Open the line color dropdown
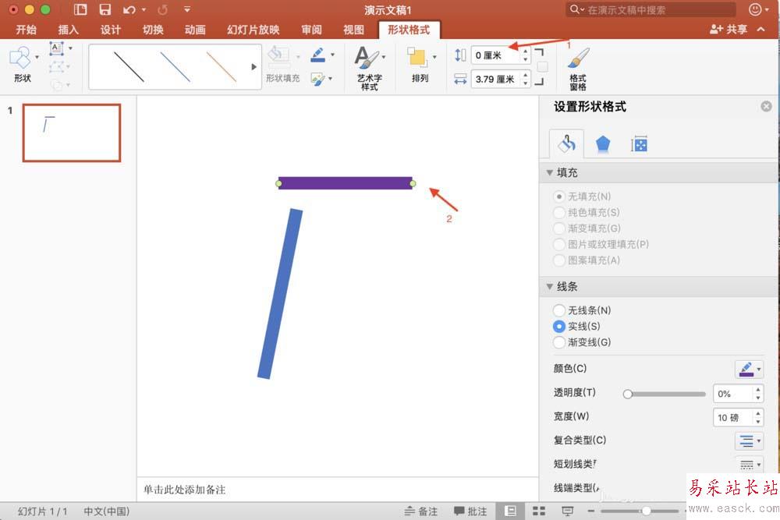 point(749,369)
